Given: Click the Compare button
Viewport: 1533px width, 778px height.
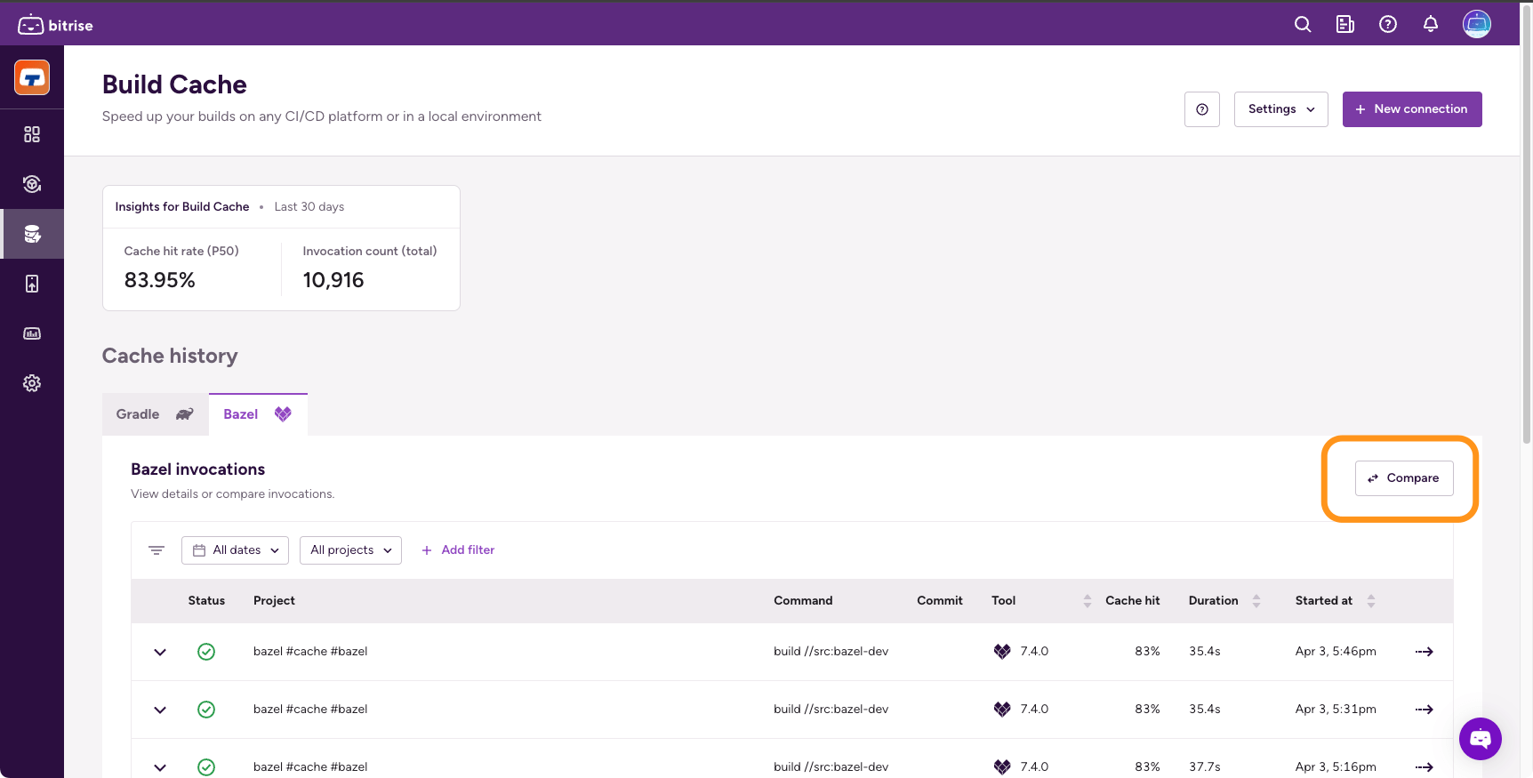Looking at the screenshot, I should 1403,478.
